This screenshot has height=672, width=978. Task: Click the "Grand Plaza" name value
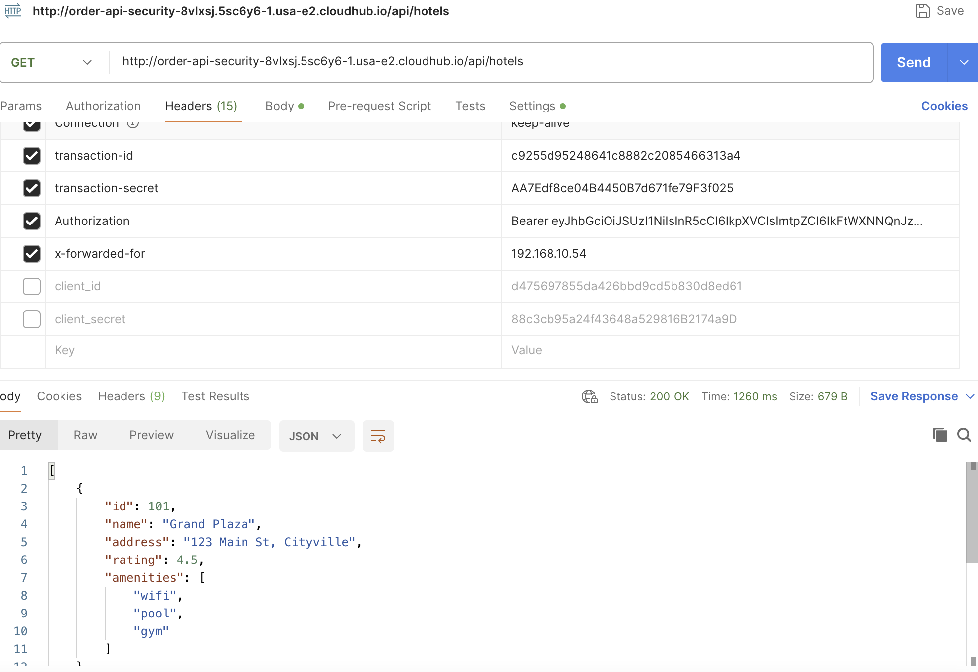[x=208, y=524]
